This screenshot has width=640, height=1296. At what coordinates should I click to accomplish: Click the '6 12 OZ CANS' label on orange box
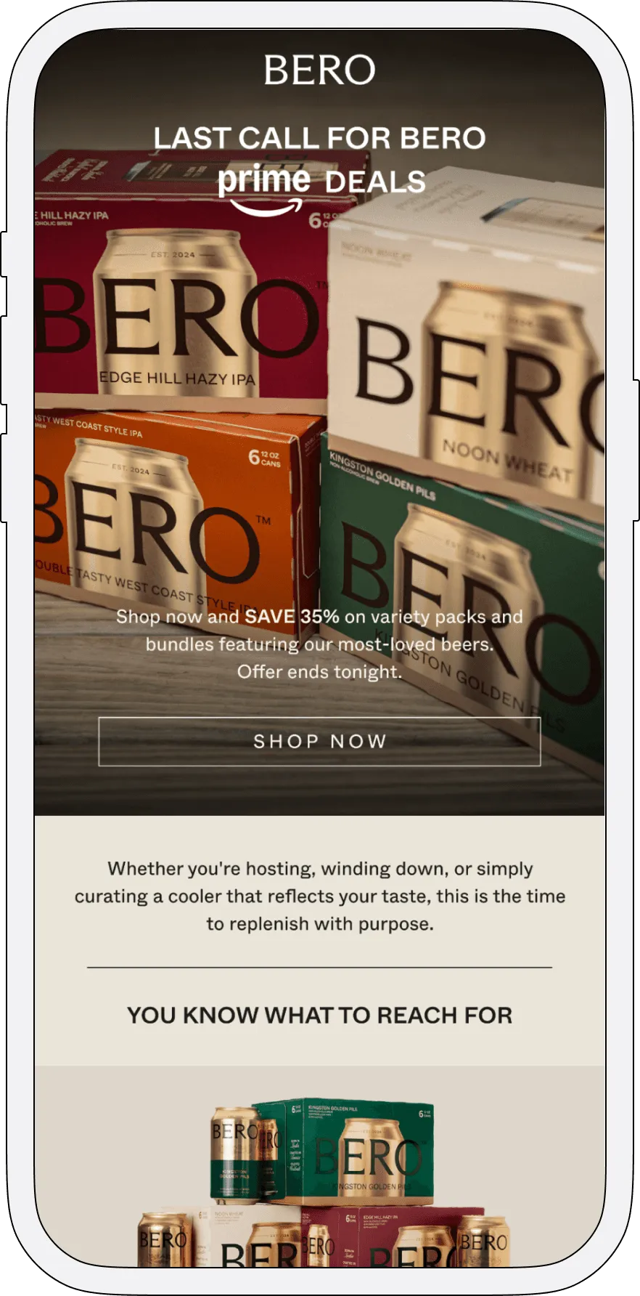[264, 458]
